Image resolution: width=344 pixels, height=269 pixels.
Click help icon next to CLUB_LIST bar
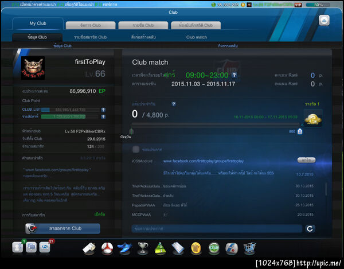tap(103, 110)
